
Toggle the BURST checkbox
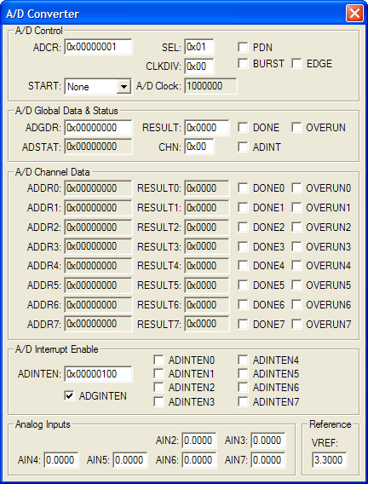[243, 63]
